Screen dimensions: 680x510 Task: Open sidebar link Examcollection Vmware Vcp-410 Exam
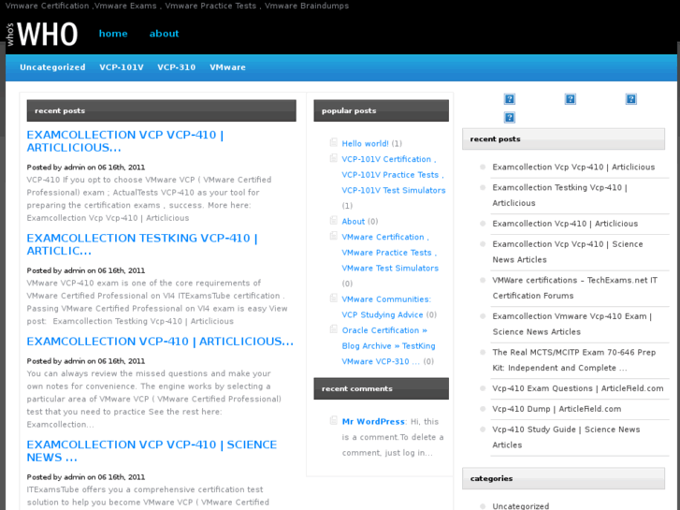(x=572, y=324)
